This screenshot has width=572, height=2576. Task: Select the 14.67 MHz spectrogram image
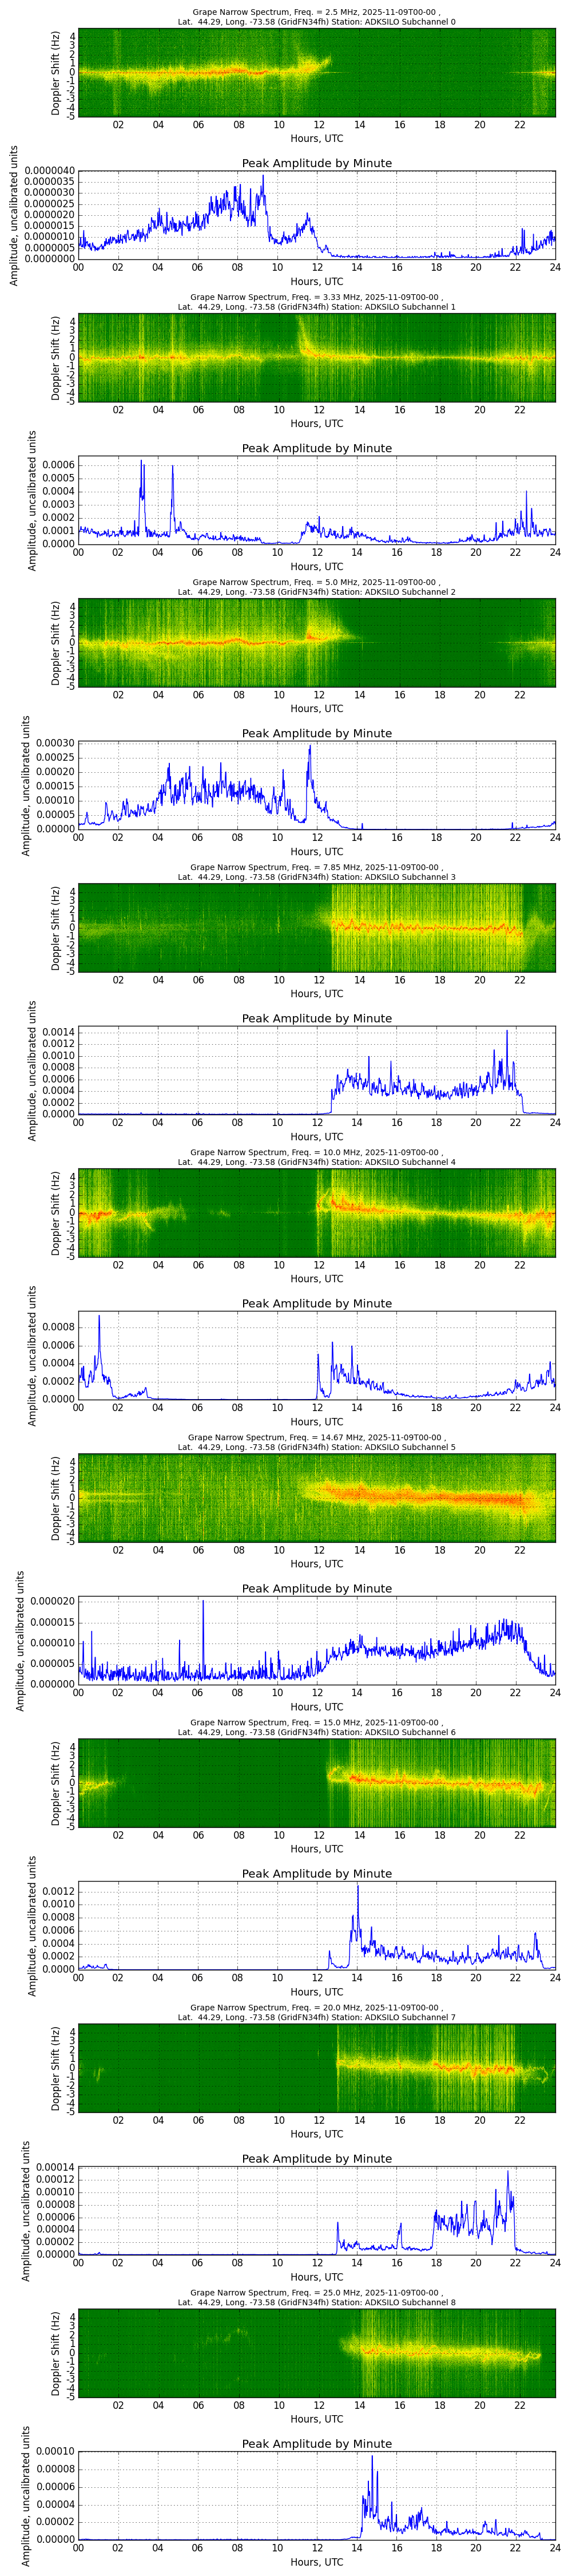click(x=316, y=1498)
